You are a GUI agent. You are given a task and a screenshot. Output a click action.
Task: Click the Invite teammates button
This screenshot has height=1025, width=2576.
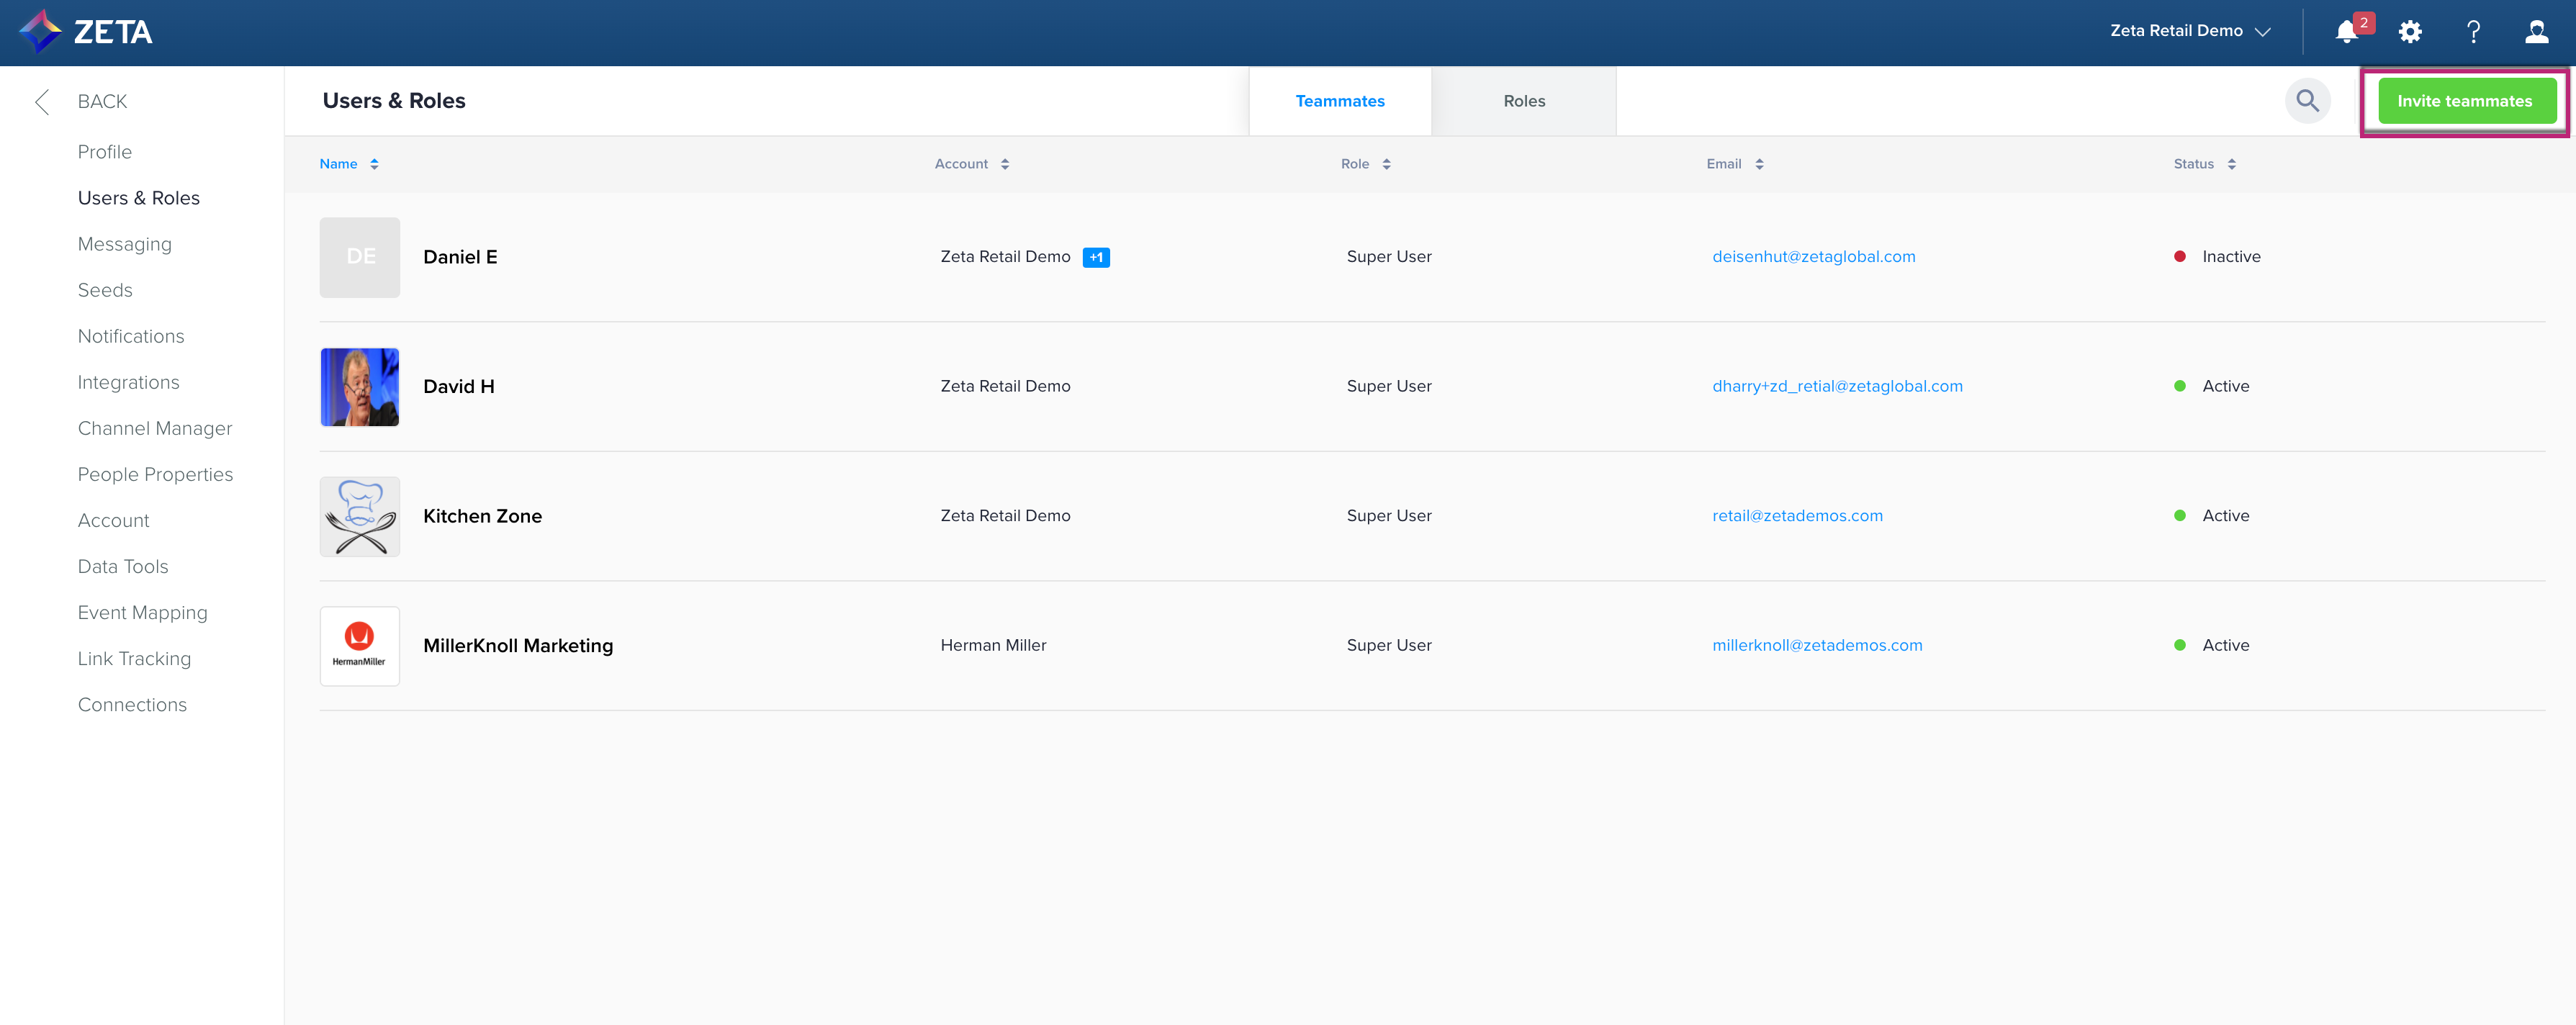coord(2464,101)
